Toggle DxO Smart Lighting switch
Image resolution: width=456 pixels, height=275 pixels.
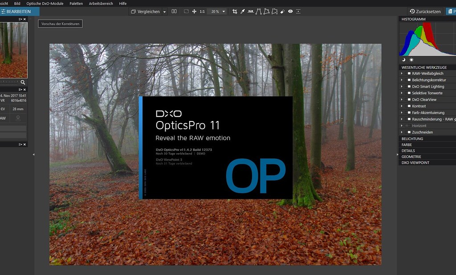[409, 87]
